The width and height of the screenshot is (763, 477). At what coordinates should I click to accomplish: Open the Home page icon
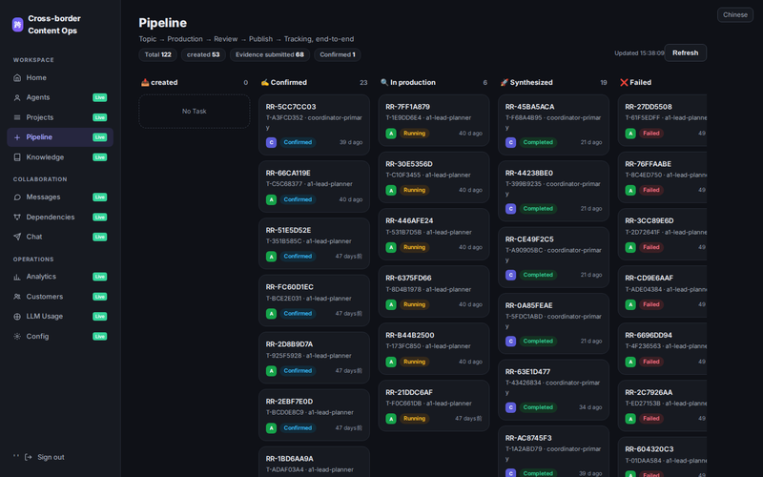[x=17, y=78]
